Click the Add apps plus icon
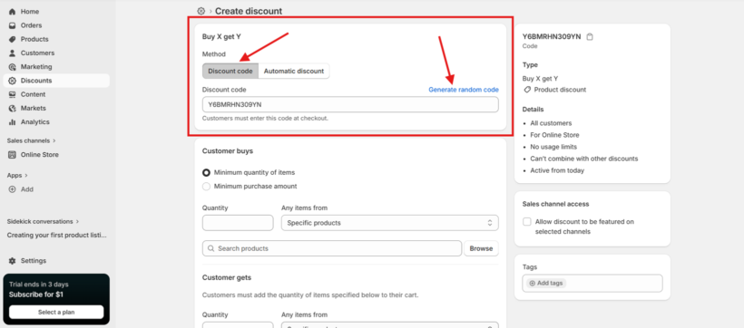 tap(13, 189)
